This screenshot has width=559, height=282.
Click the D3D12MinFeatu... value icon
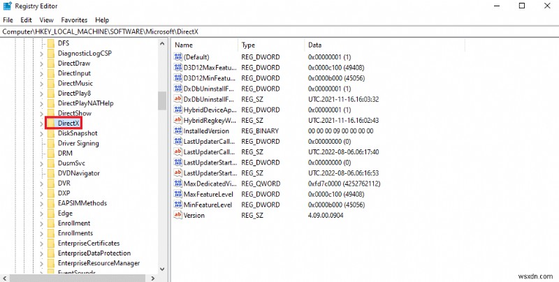pyautogui.click(x=177, y=78)
